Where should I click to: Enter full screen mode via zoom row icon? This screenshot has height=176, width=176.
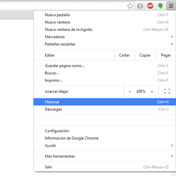click(x=167, y=92)
